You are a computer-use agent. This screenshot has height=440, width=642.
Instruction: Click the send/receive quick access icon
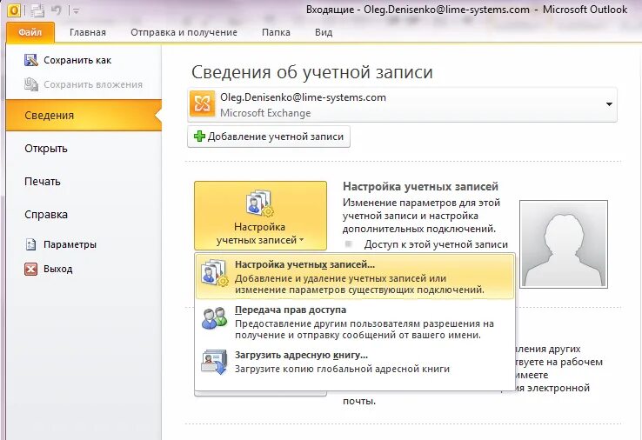point(37,10)
